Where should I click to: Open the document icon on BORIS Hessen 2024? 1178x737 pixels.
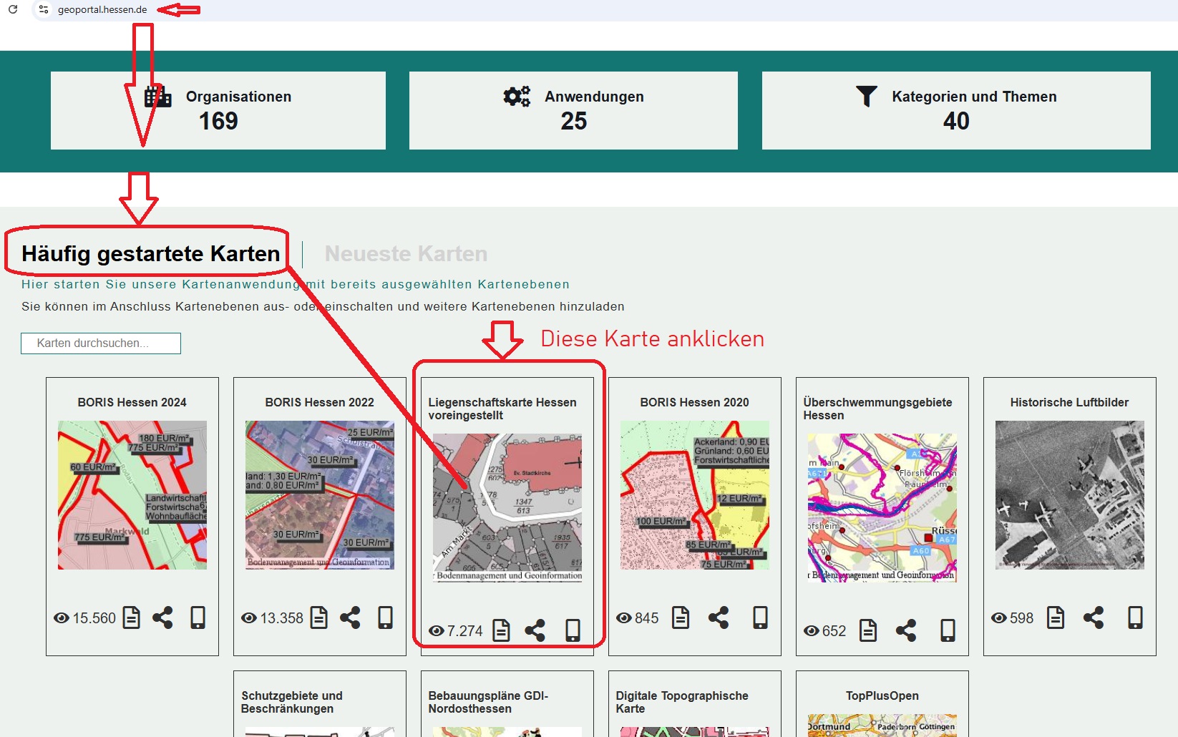[132, 618]
